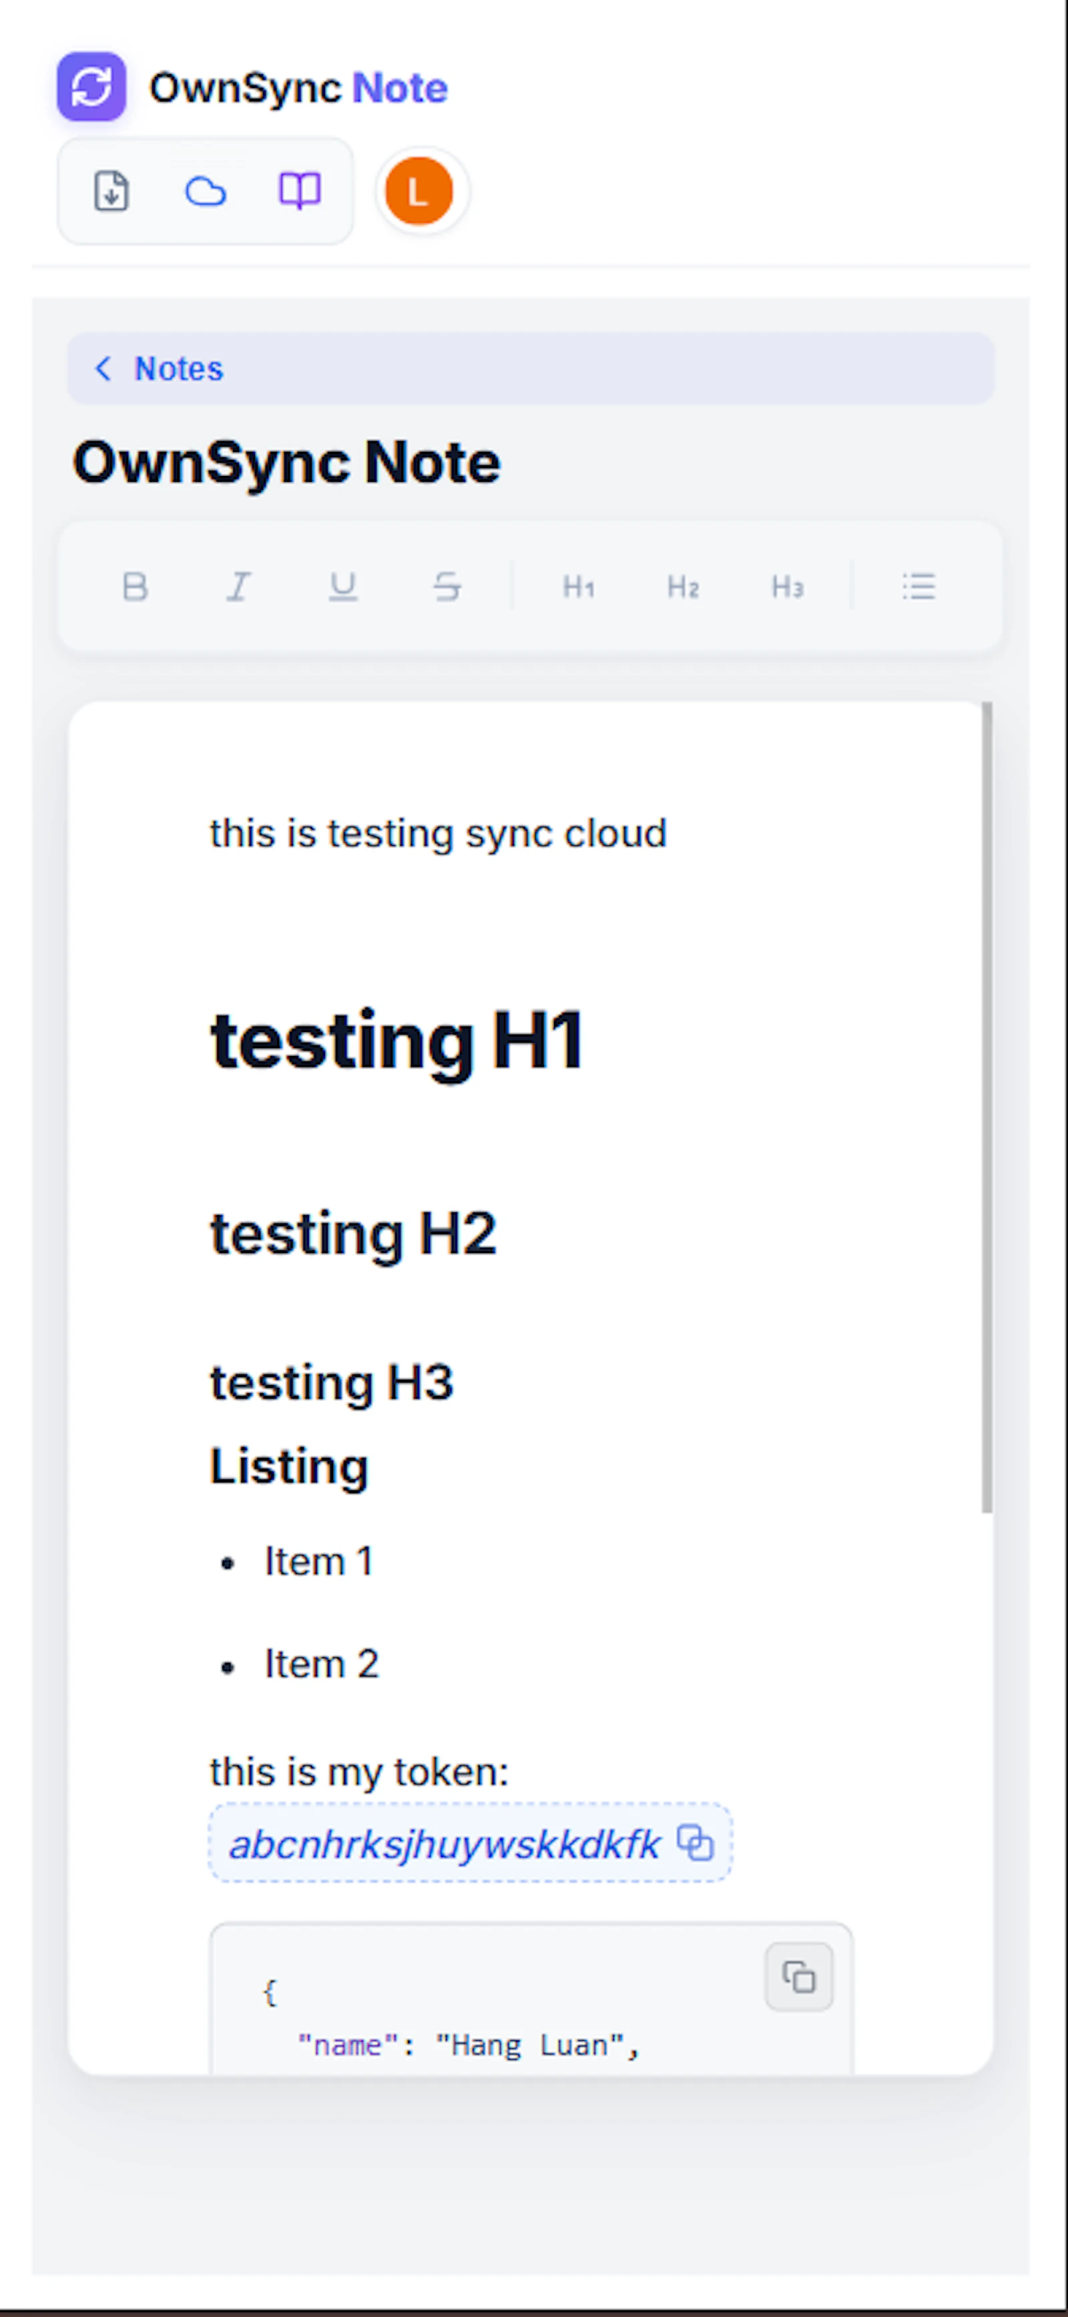Open the orange L user avatar
Image resolution: width=1068 pixels, height=2317 pixels.
click(x=419, y=191)
